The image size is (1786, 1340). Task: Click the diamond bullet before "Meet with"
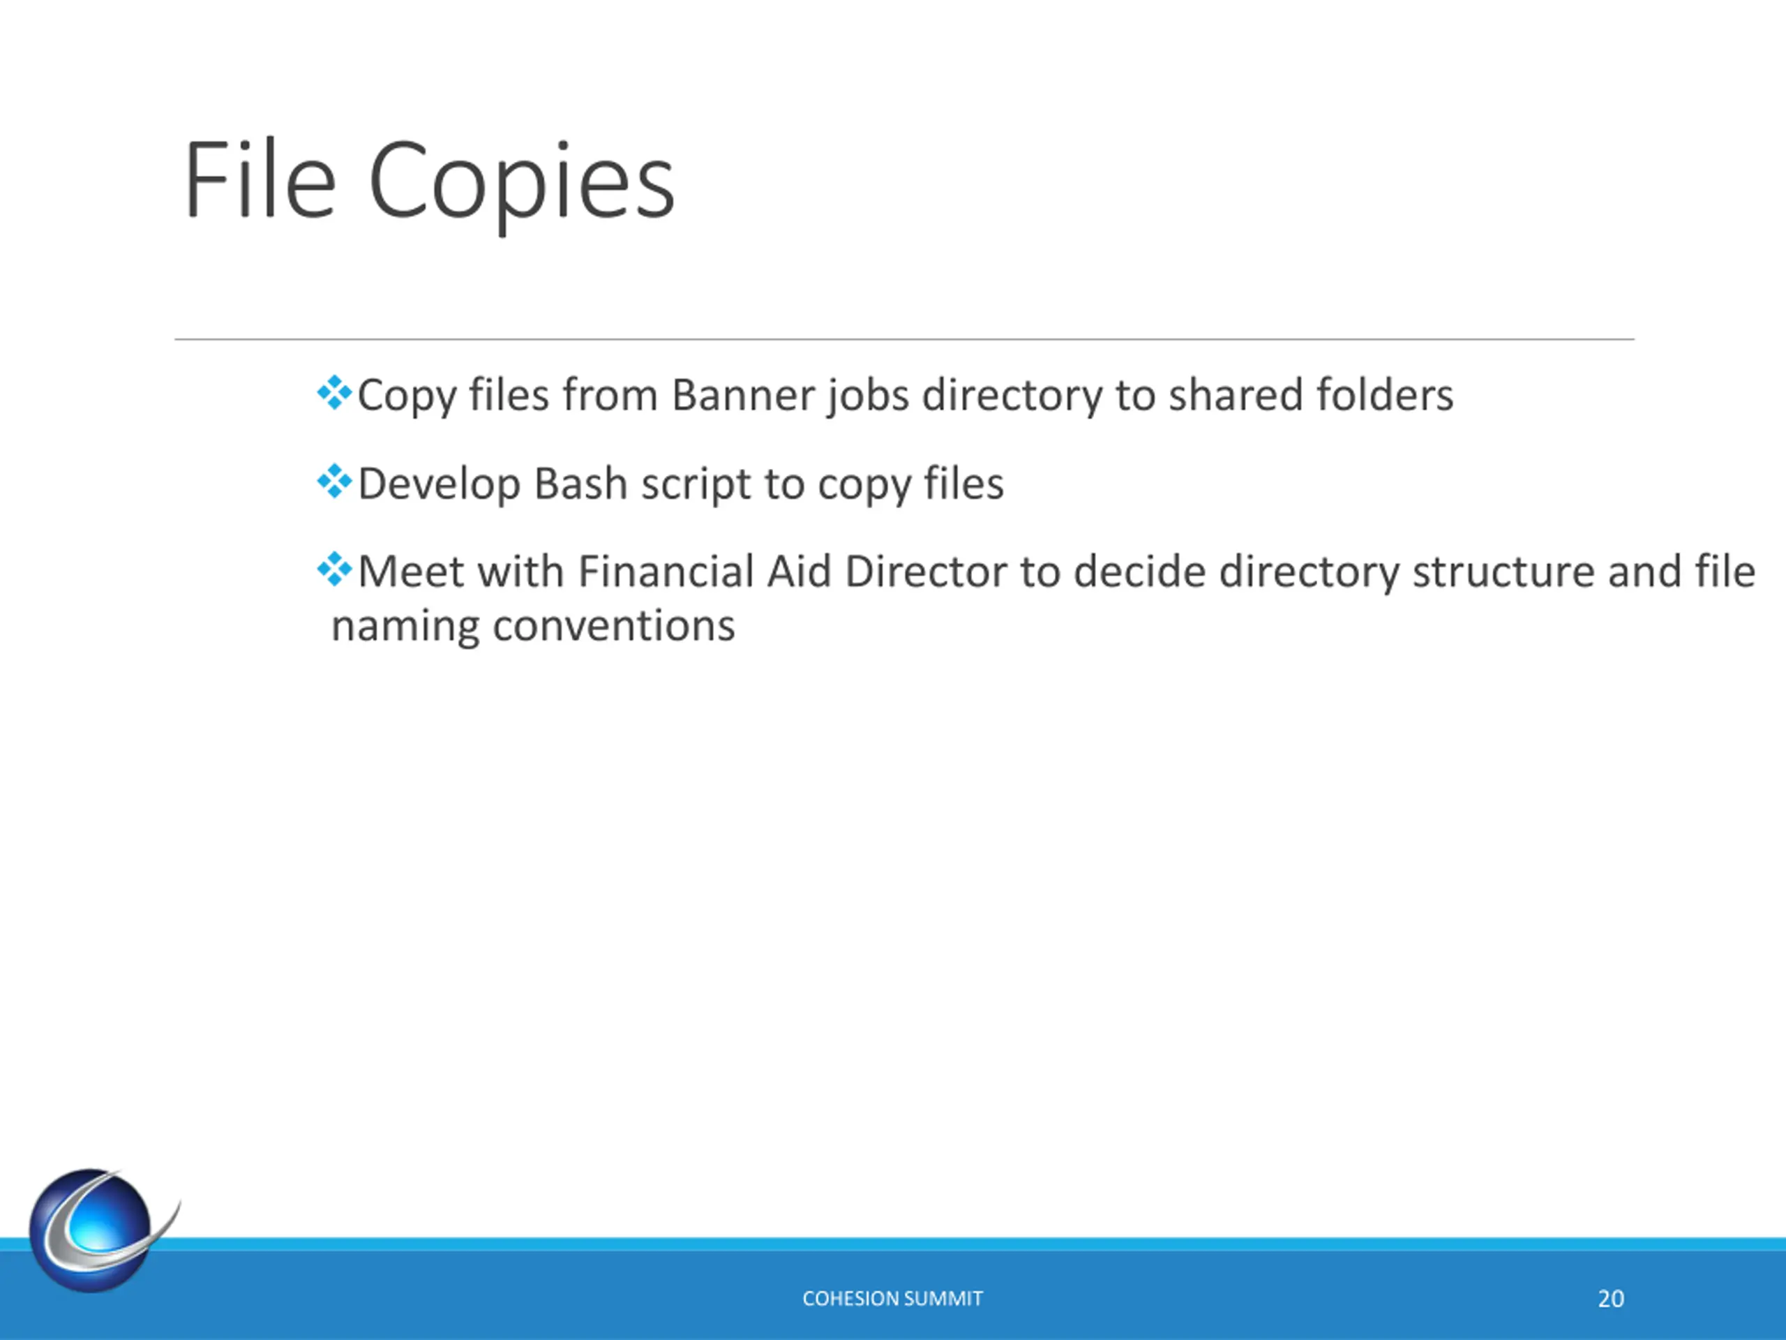(334, 570)
